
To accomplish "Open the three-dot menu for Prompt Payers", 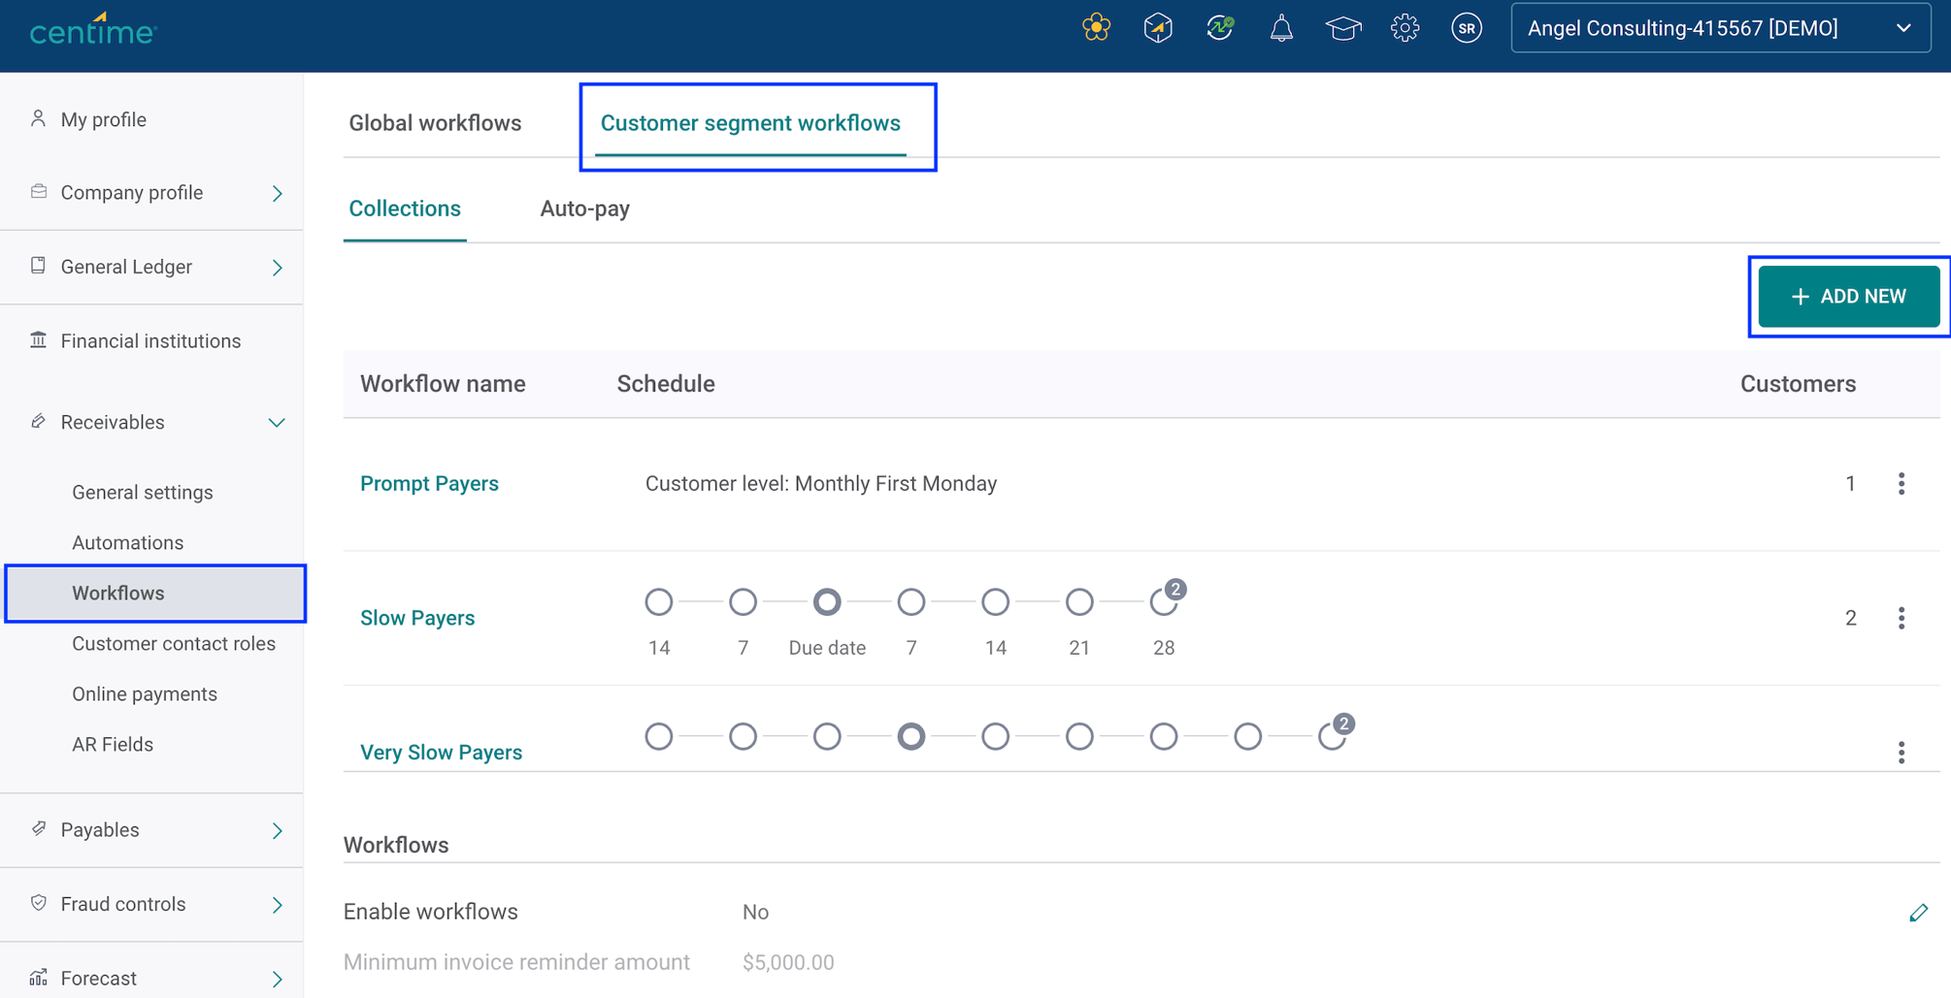I will tap(1901, 483).
